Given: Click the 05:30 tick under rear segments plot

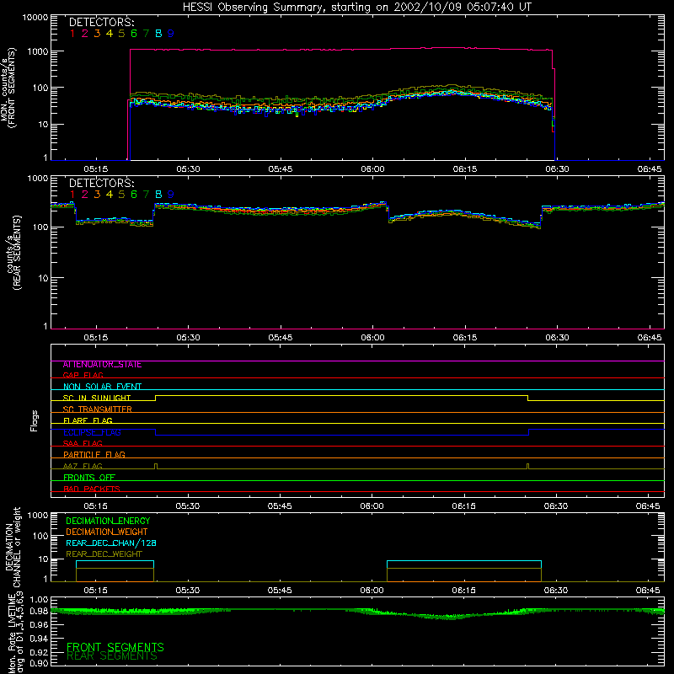Looking at the screenshot, I should click(x=188, y=338).
